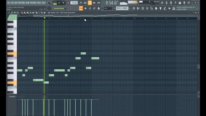Open the Browser view
Screen dimensions: 206x116
[152, 8]
